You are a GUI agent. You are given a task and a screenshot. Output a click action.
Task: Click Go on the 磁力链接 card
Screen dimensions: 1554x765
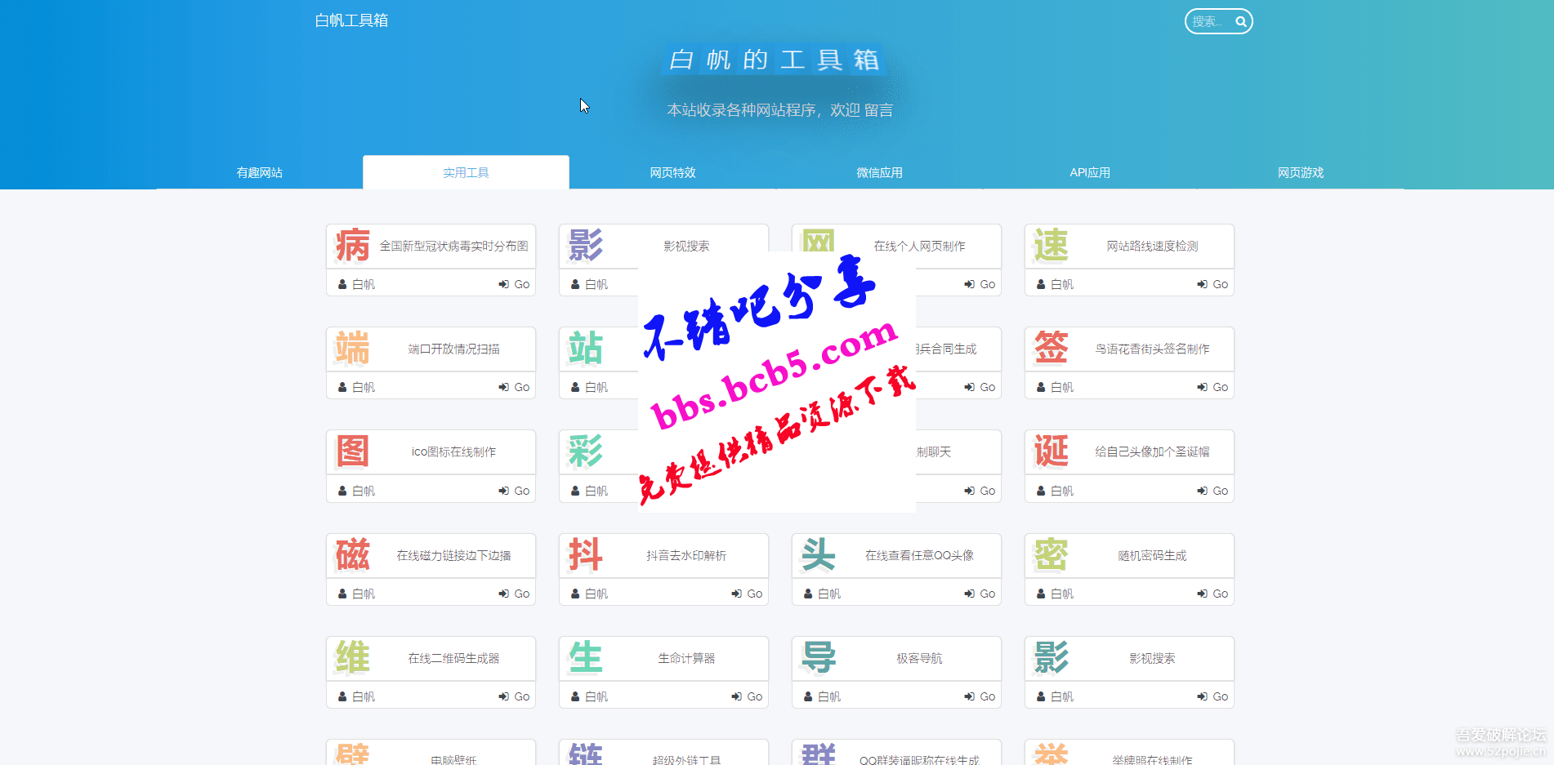[x=515, y=594]
